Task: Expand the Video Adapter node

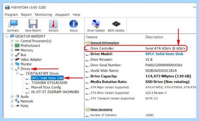Action: [12, 59]
